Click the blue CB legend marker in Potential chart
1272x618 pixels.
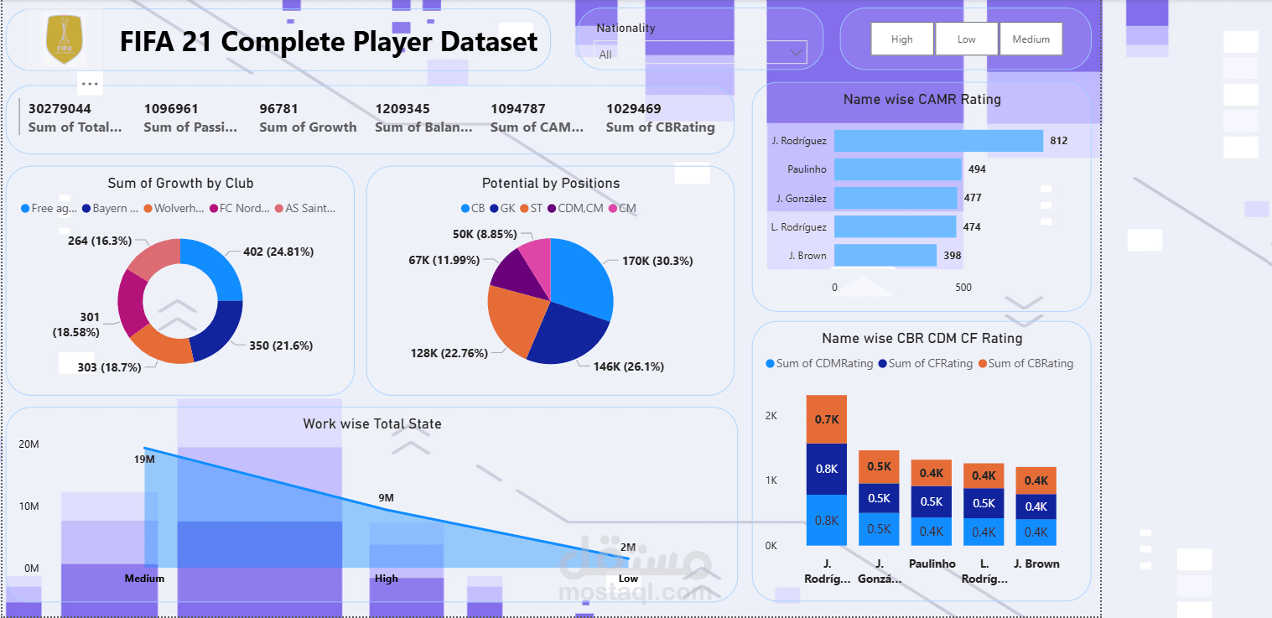coord(465,208)
